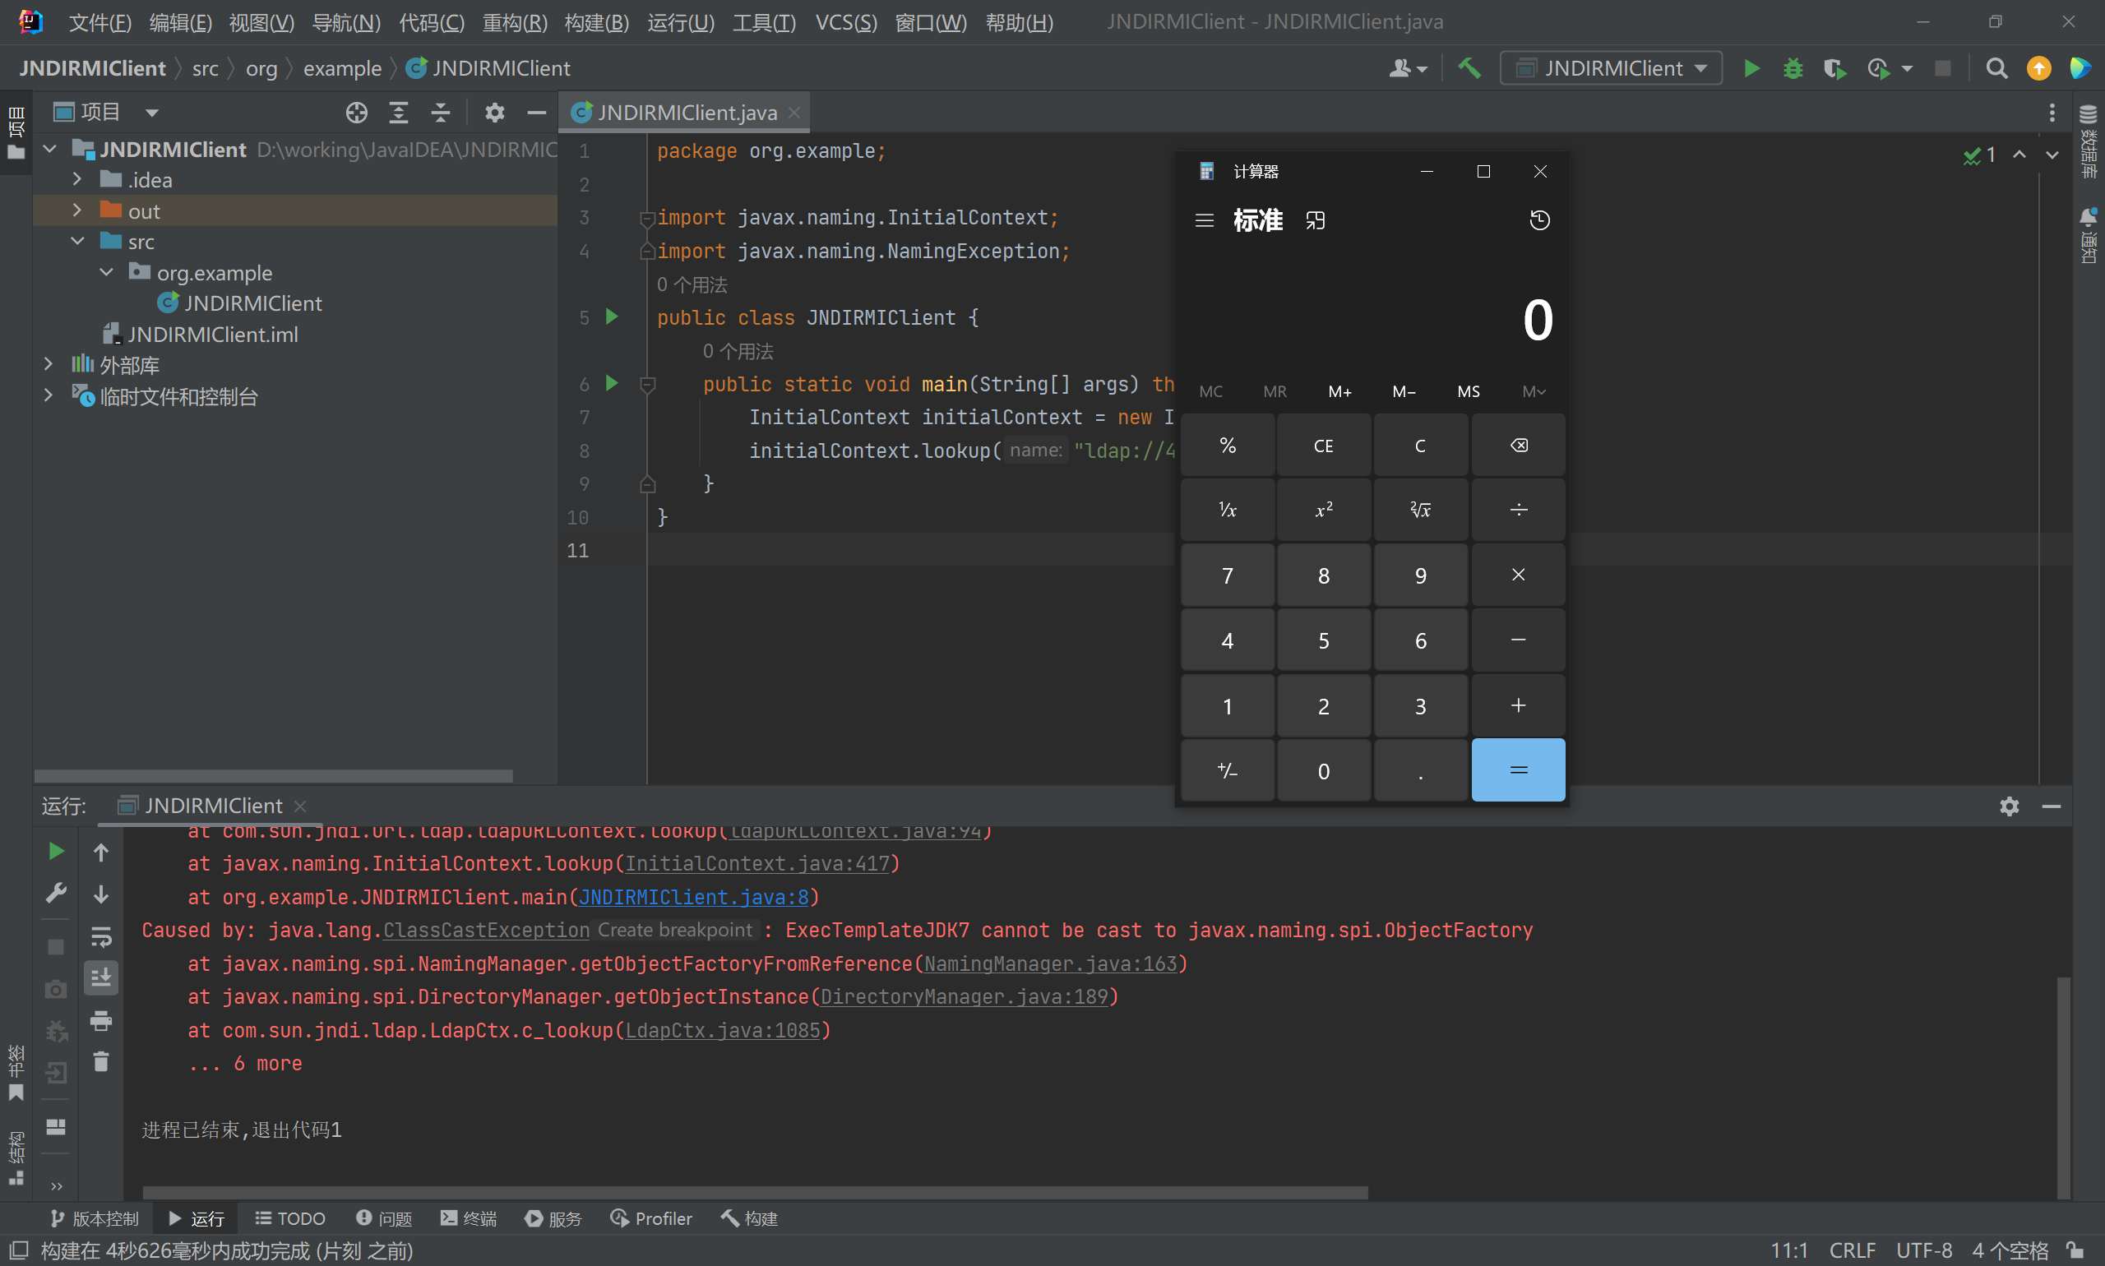Viewport: 2105px width, 1266px height.
Task: Toggle soft-wrap in run console
Action: [x=100, y=936]
